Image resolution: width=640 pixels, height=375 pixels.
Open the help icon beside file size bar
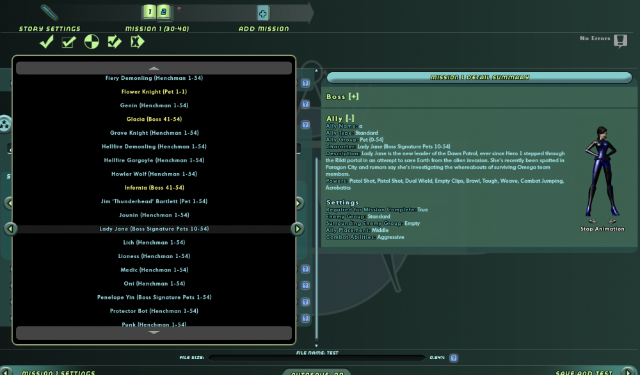click(454, 358)
